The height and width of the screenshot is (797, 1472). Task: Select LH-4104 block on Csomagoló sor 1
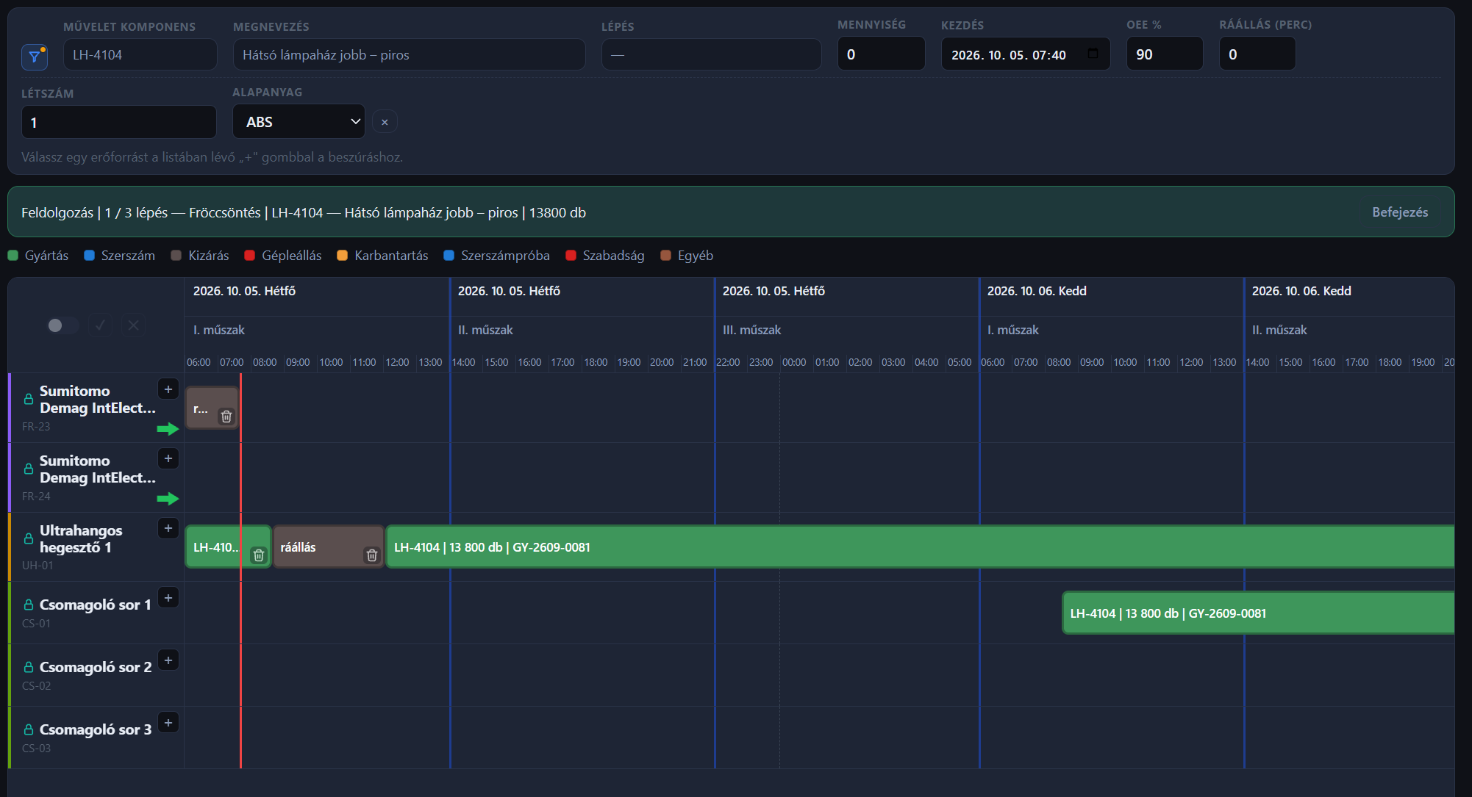tap(1259, 613)
